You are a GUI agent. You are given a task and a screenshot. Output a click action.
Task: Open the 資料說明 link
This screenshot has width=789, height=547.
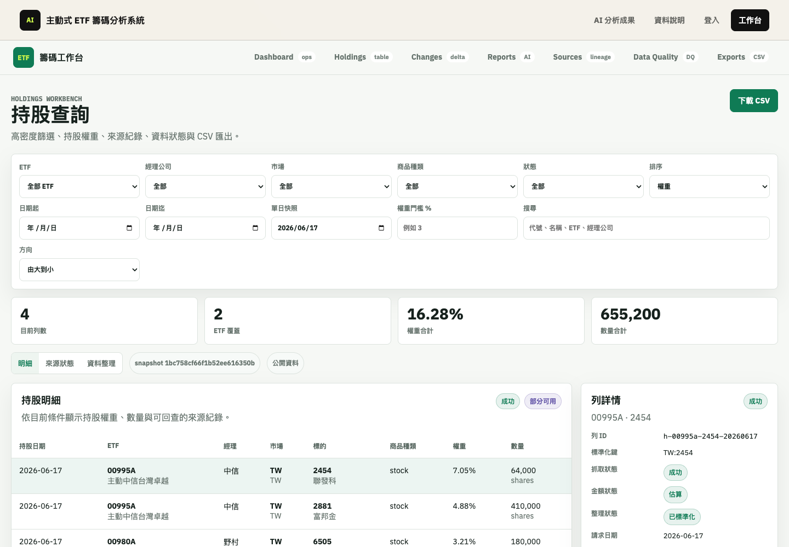click(x=670, y=20)
